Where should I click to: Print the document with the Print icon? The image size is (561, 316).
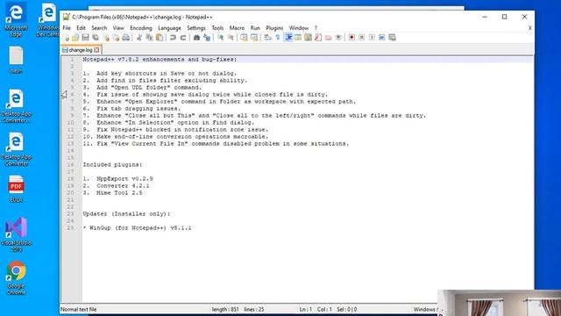point(125,37)
